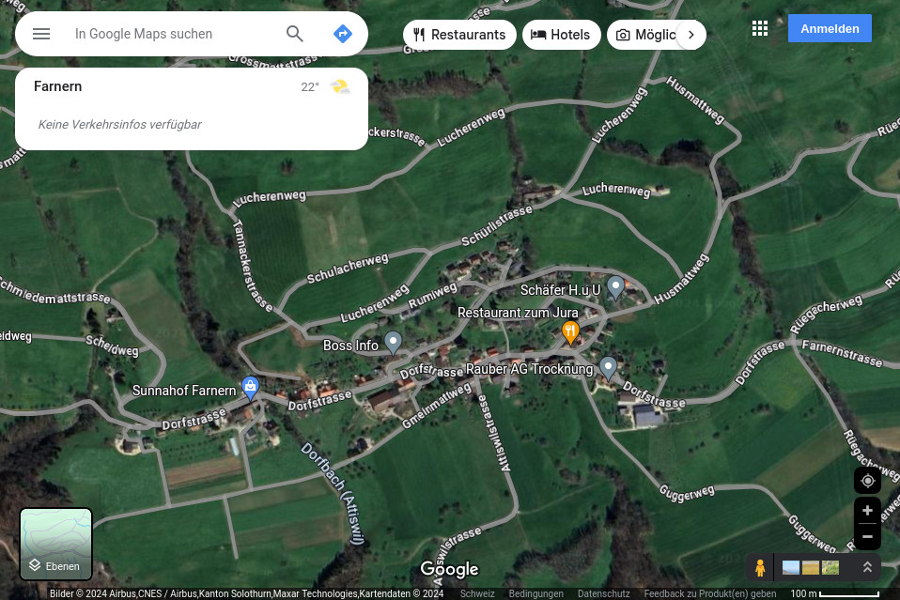Open route directions via blue arrow icon

(343, 34)
